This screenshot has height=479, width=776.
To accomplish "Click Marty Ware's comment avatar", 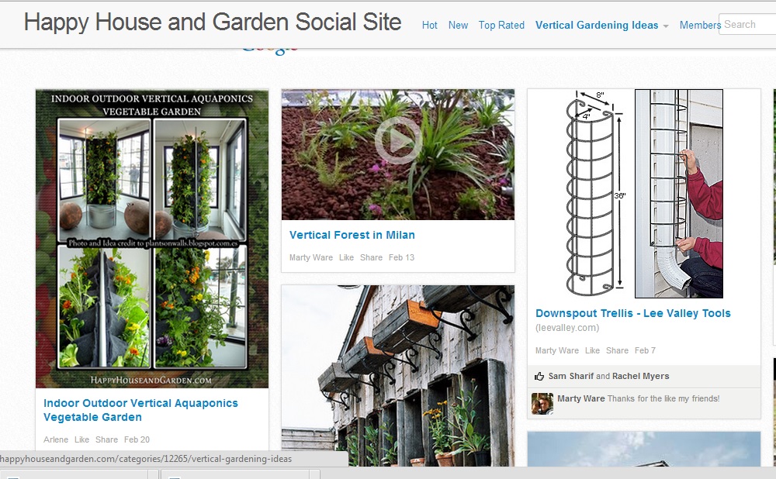I will tap(542, 404).
